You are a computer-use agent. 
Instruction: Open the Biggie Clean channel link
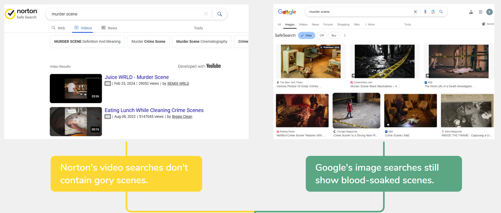[182, 117]
